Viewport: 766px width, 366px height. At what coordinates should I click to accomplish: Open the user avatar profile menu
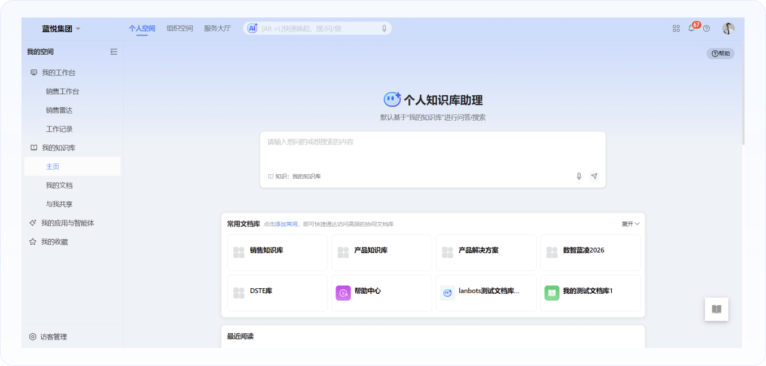point(728,28)
